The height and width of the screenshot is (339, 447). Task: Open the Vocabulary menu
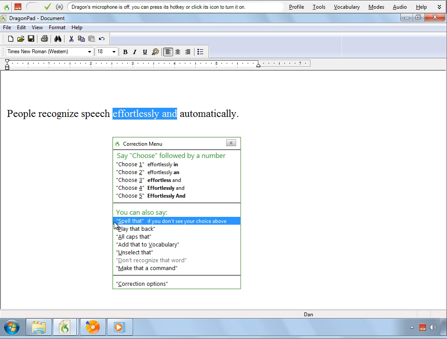(x=347, y=7)
